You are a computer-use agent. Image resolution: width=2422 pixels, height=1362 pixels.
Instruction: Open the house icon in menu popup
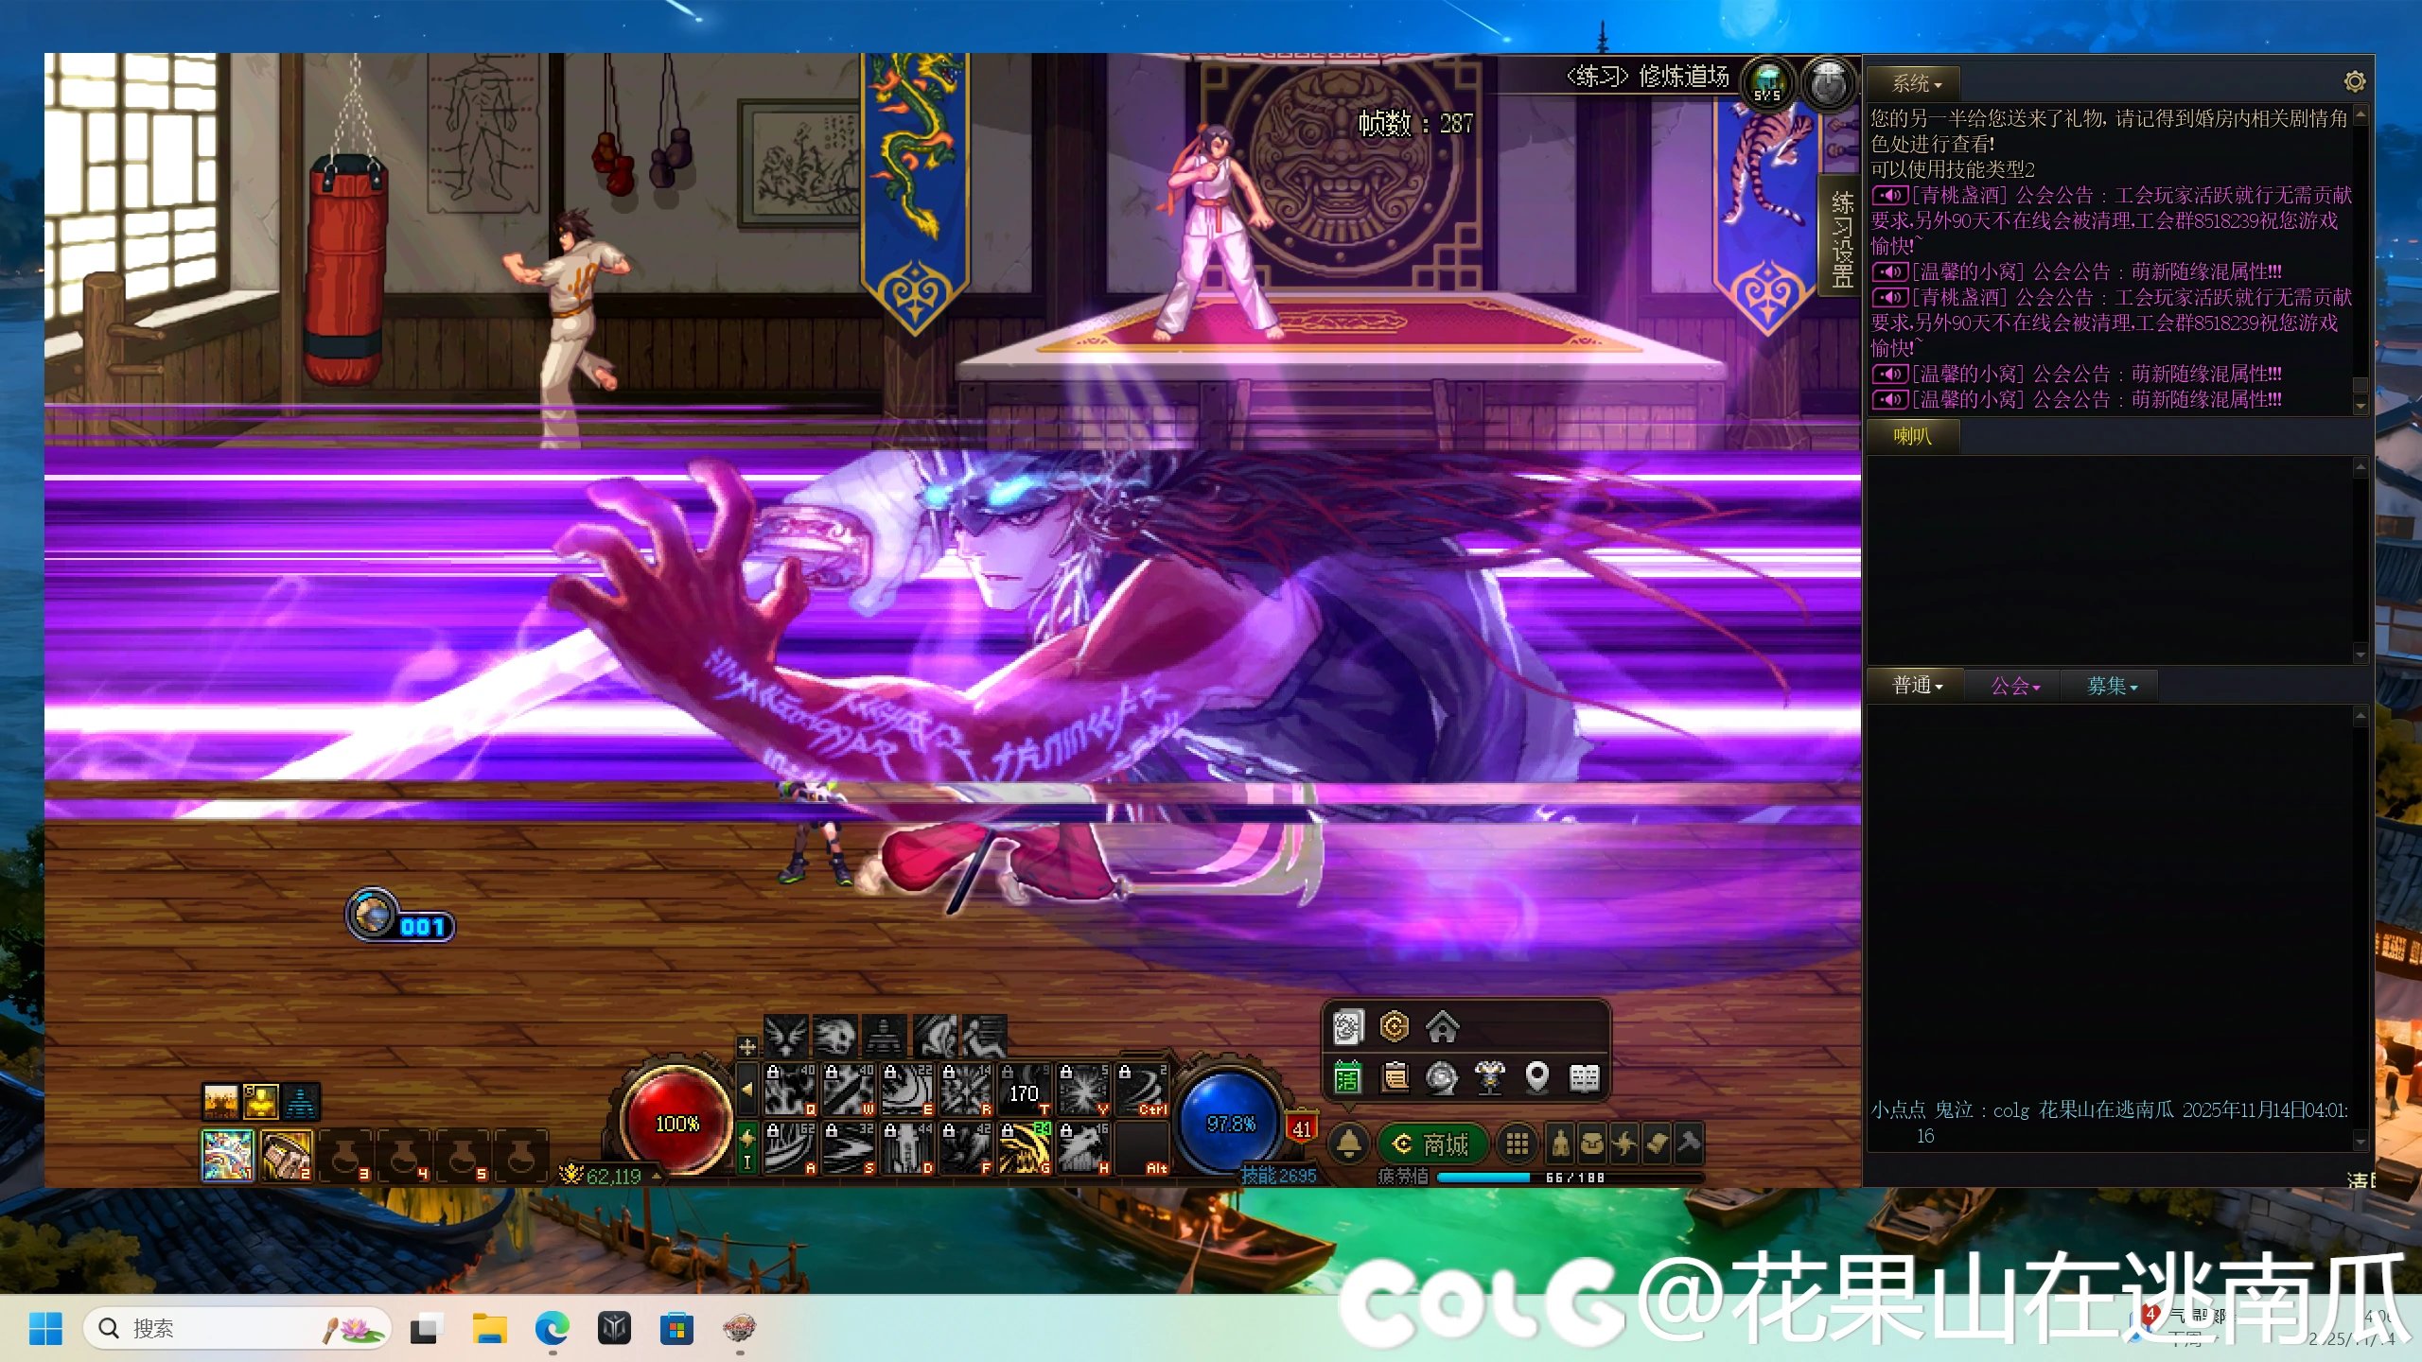pyautogui.click(x=1442, y=1026)
